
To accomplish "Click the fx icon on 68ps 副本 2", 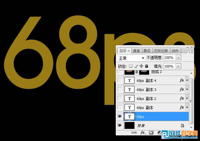I will [182, 98].
